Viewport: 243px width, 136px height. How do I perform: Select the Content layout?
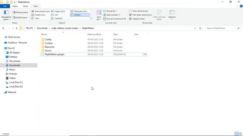pyautogui.click(x=57, y=19)
